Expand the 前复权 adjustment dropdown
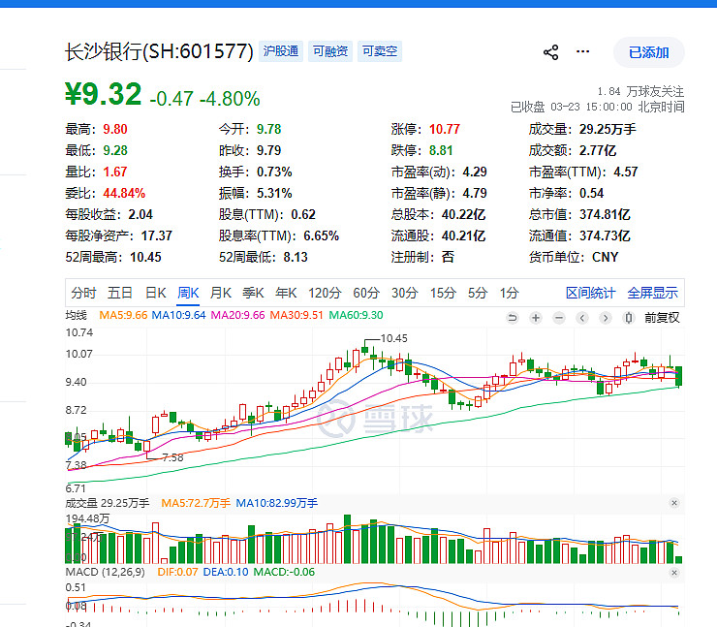The image size is (717, 627). pos(661,317)
